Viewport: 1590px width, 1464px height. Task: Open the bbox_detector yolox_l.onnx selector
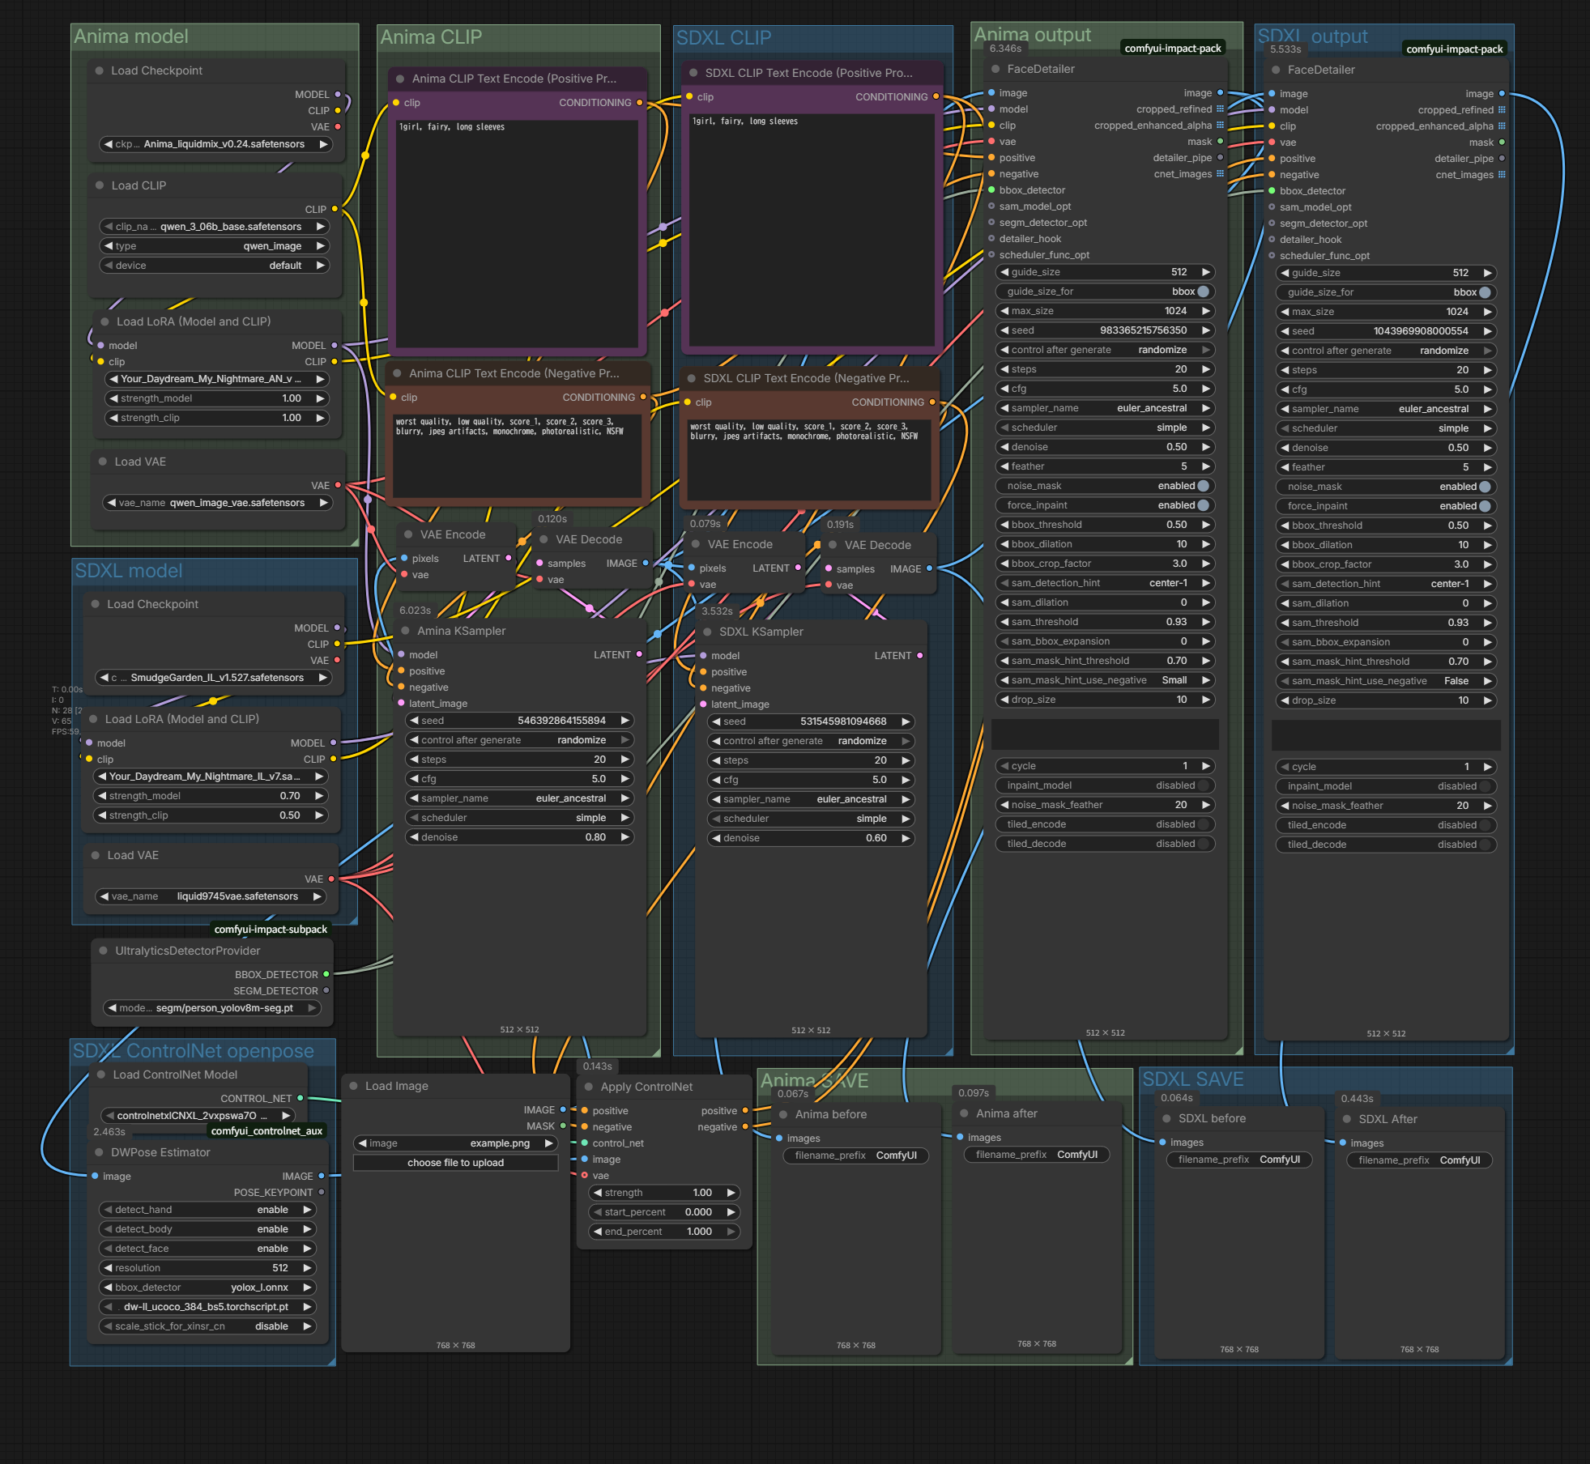208,1287
